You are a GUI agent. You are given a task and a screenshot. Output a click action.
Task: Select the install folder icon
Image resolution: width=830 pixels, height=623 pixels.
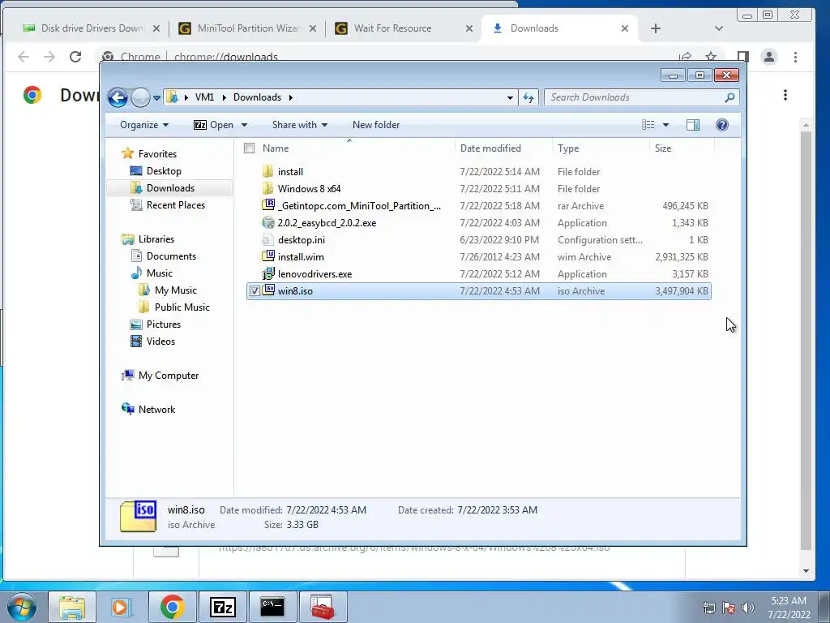267,171
